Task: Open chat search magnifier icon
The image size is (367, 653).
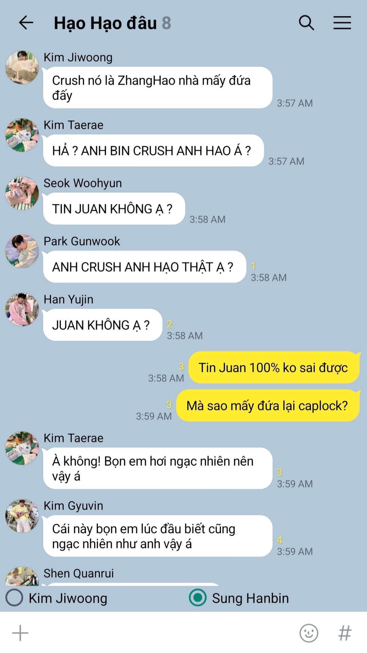Action: 306,23
